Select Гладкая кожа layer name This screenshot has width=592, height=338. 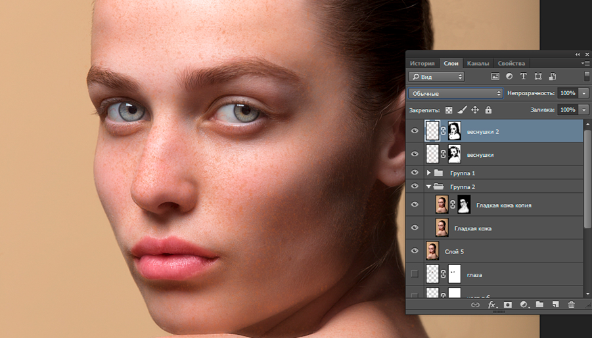point(472,228)
